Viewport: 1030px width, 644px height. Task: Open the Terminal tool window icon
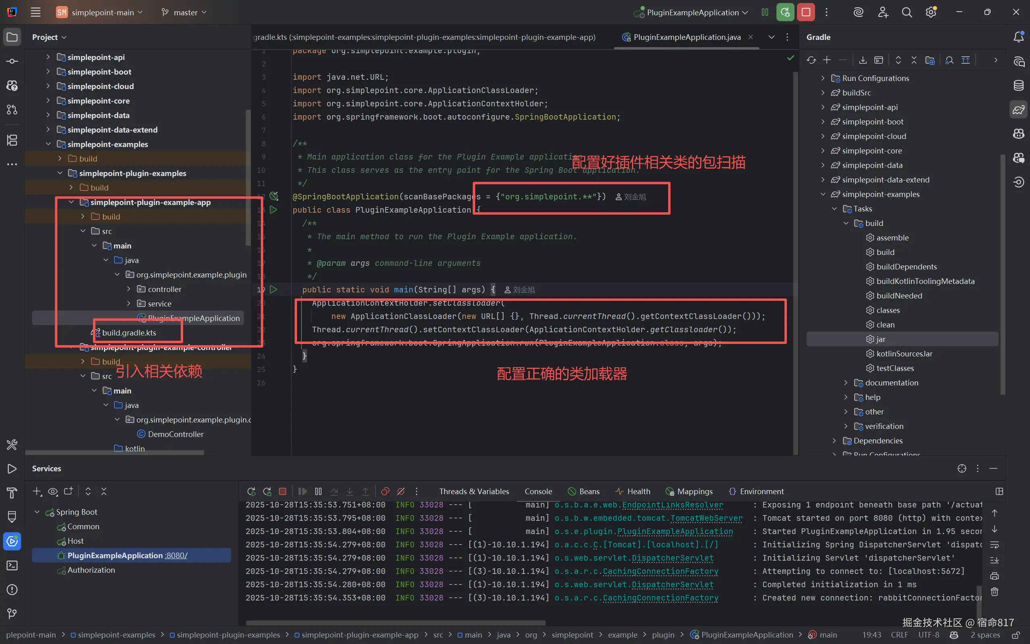(12, 565)
